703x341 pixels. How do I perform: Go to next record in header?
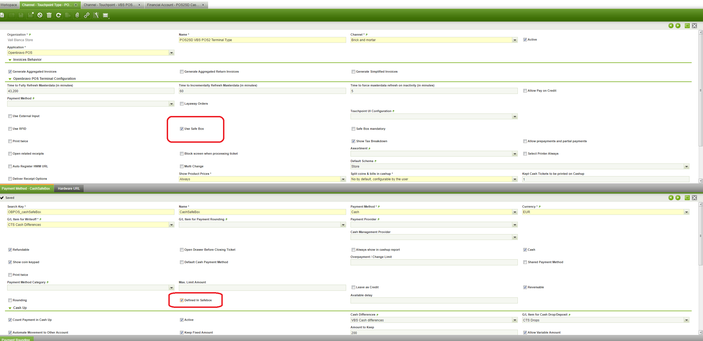click(678, 26)
